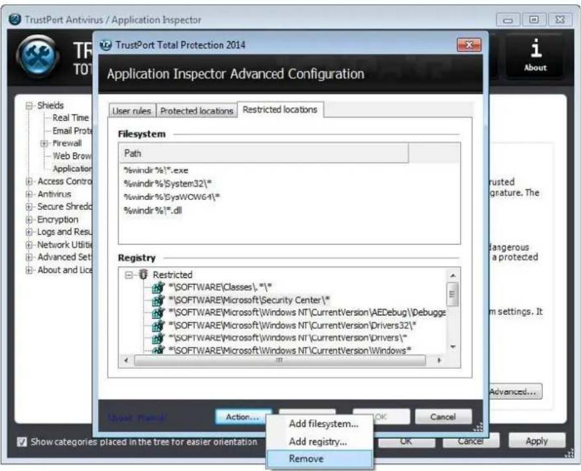
Task: Click the Path column header
Action: tap(263, 153)
